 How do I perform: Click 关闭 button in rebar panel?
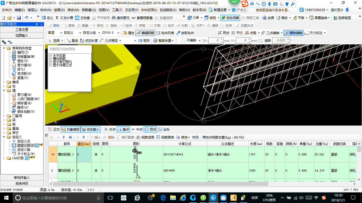[x=195, y=137]
